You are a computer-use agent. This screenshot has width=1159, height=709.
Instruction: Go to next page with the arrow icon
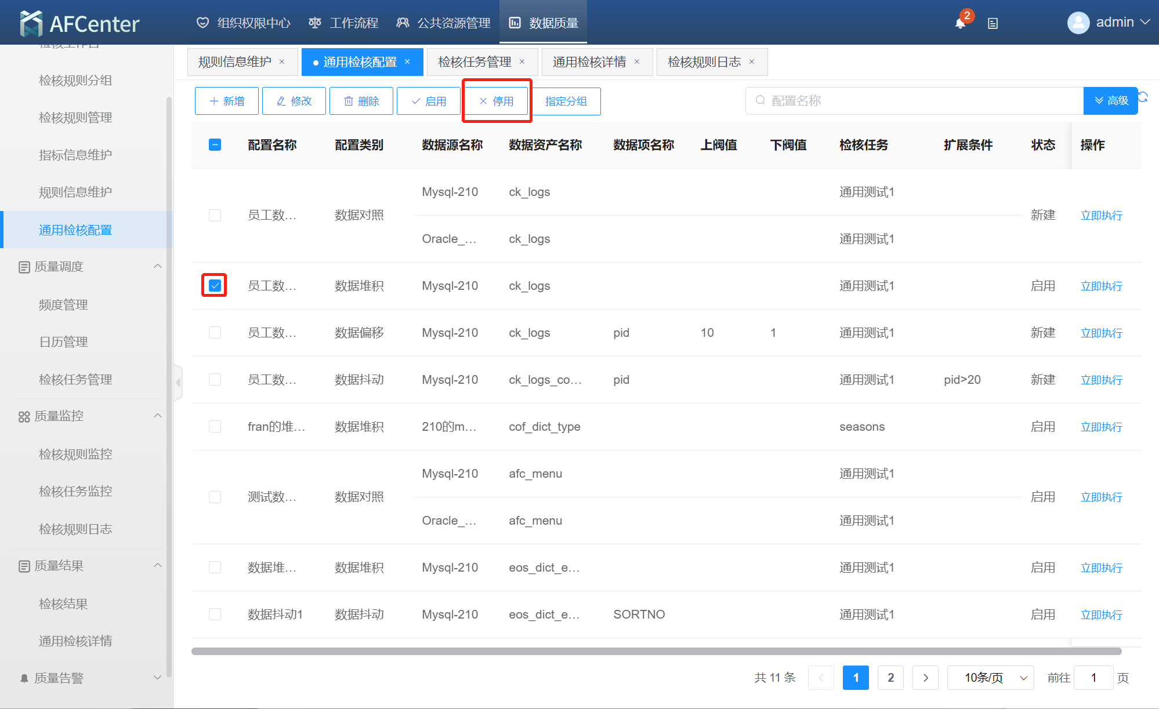(925, 678)
